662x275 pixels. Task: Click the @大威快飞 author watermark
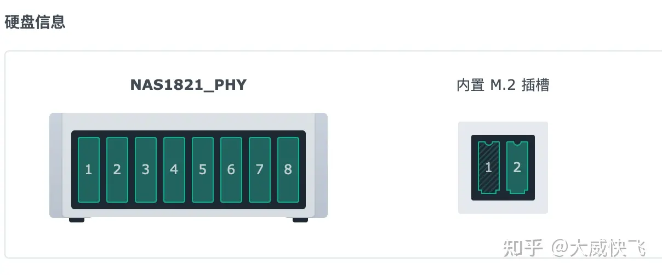pyautogui.click(x=598, y=248)
